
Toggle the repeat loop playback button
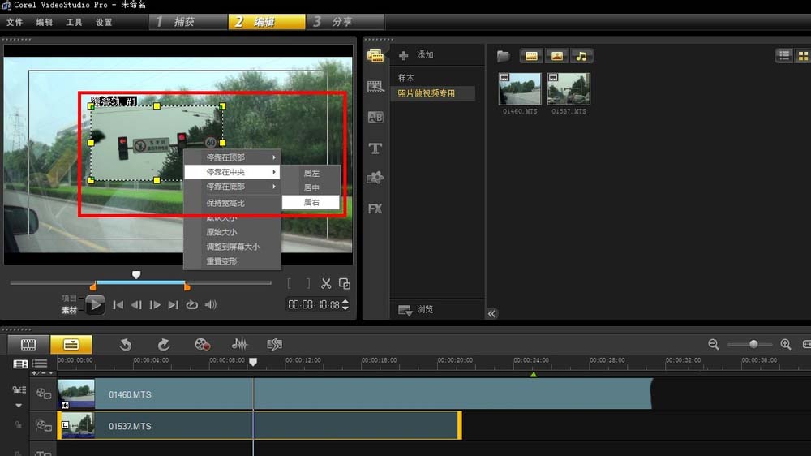pos(191,305)
